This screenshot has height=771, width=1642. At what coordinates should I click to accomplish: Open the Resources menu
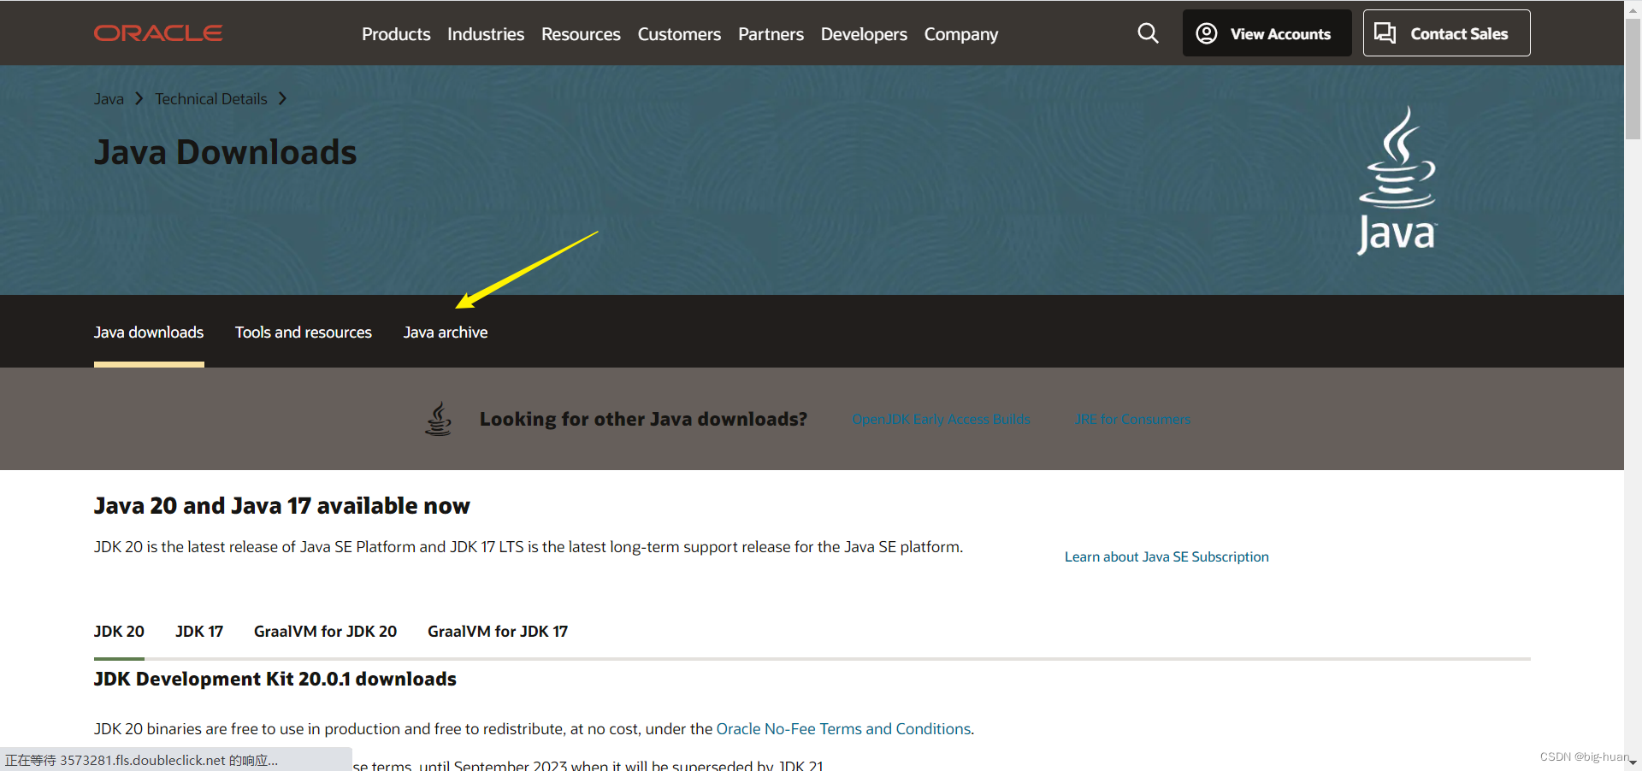[x=581, y=34]
